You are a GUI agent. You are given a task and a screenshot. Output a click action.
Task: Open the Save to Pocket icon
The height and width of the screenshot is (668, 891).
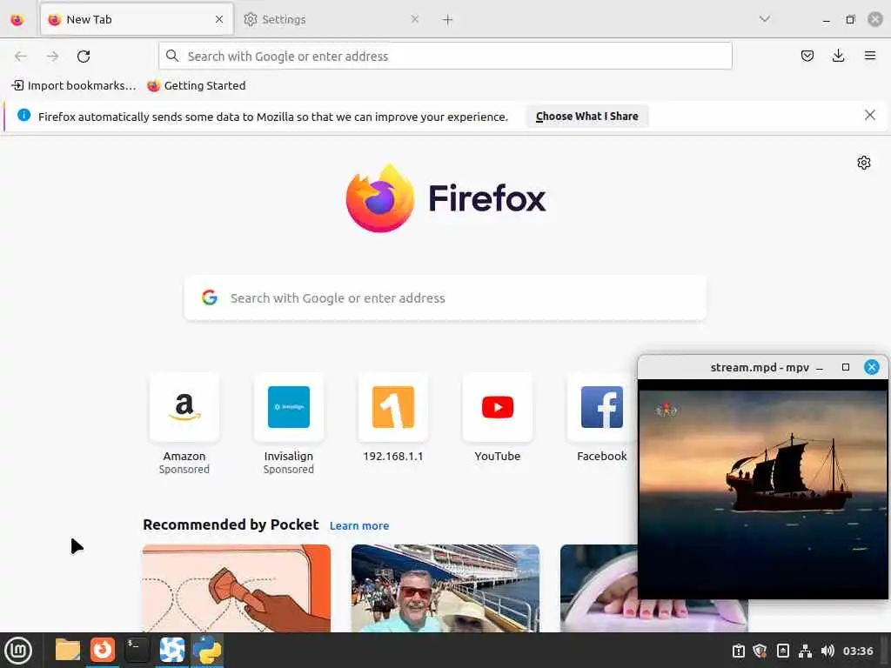(807, 56)
